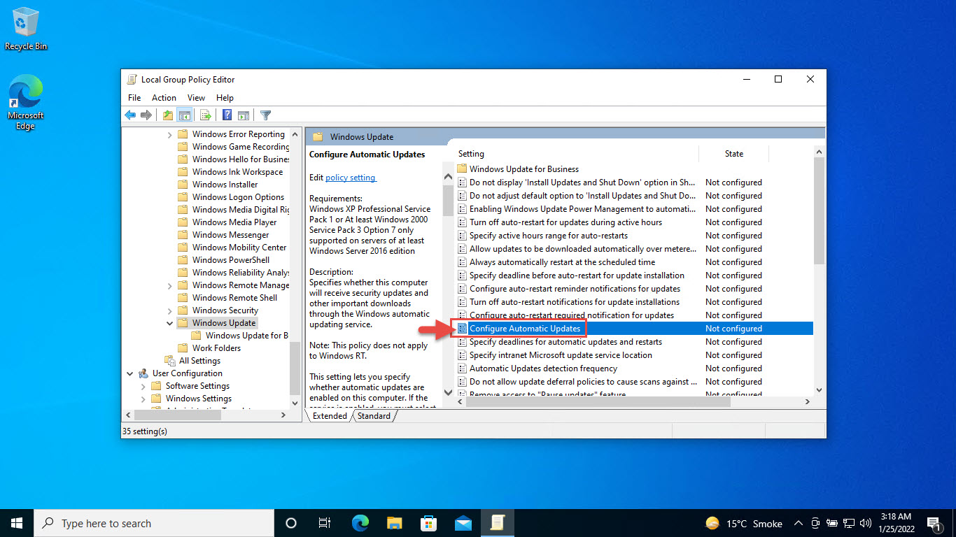
Task: Collapse the Windows Update tree node
Action: coord(170,323)
